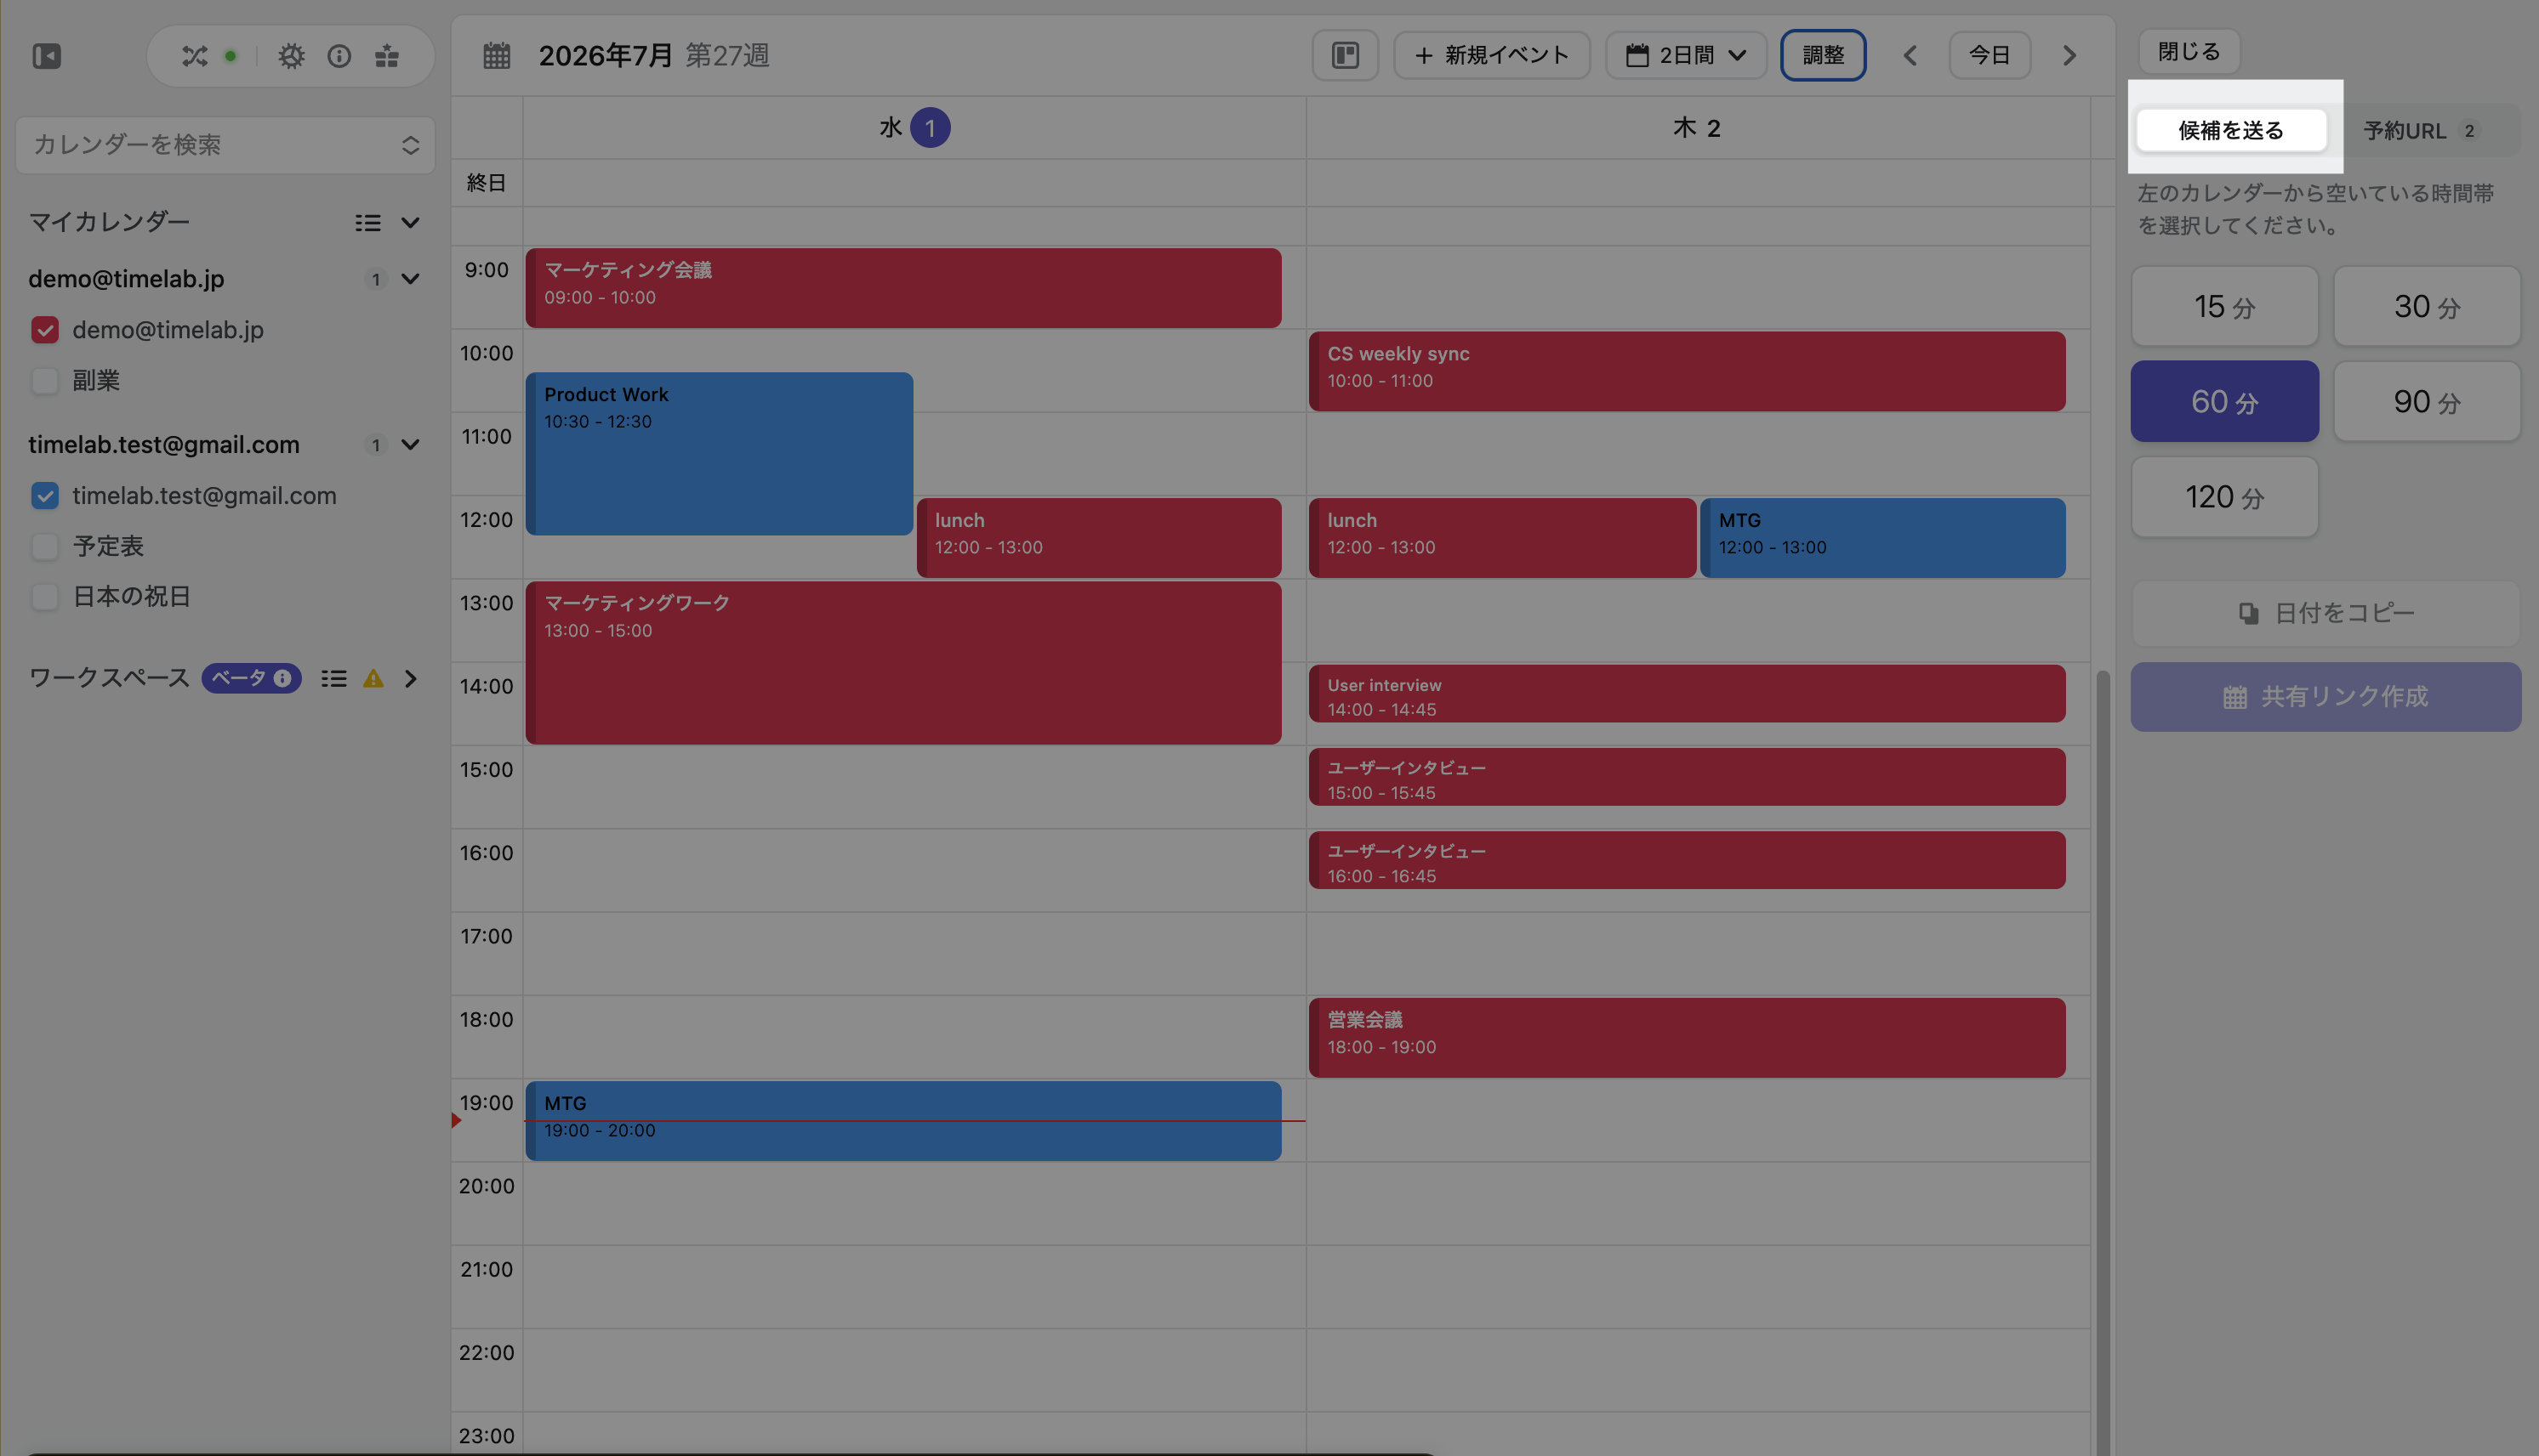Image resolution: width=2539 pixels, height=1456 pixels.
Task: Open the マーケティング会議 event at 09:00
Action: (x=903, y=288)
